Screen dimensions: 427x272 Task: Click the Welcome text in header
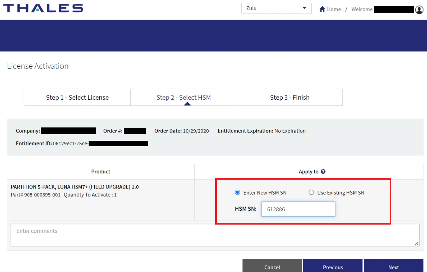tap(362, 9)
